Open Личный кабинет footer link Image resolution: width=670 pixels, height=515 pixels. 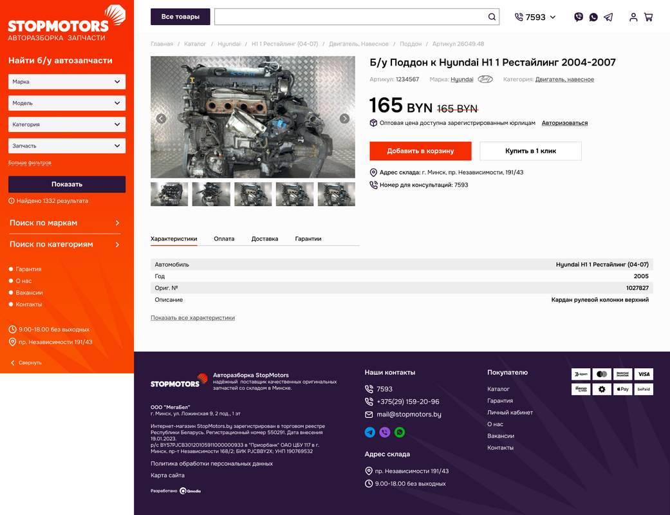click(x=510, y=413)
